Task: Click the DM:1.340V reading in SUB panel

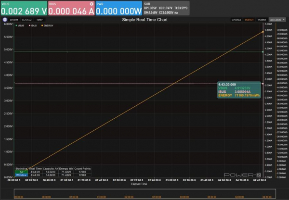Action: tap(151, 12)
